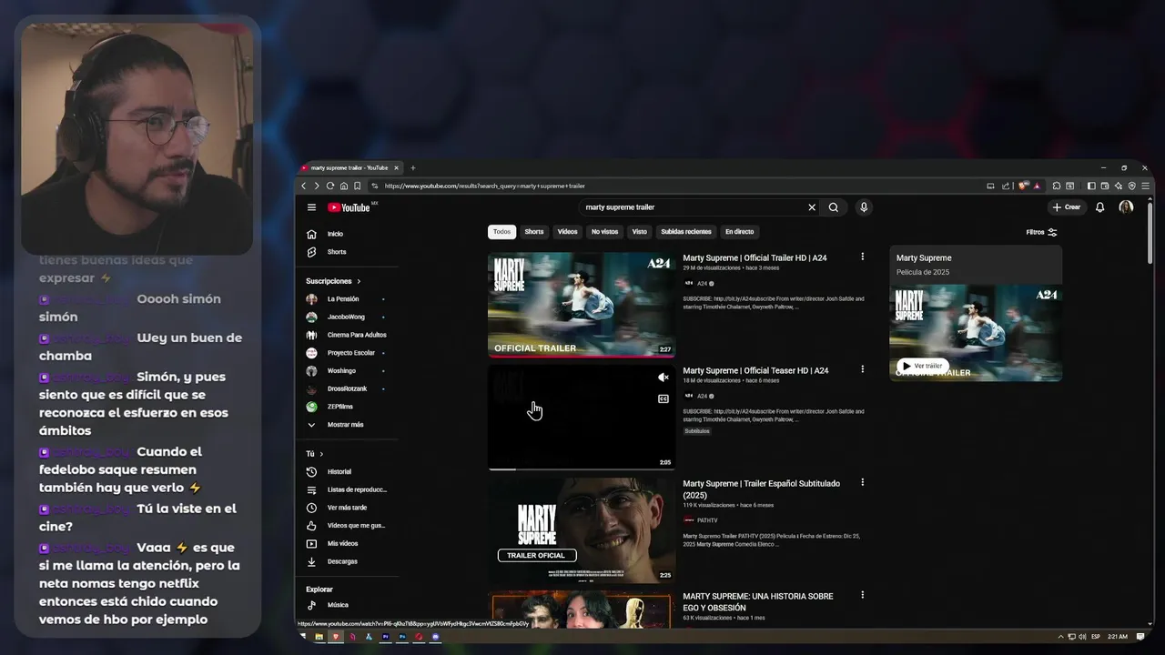The height and width of the screenshot is (655, 1165).
Task: Select the En directo filter chip
Action: tap(739, 232)
